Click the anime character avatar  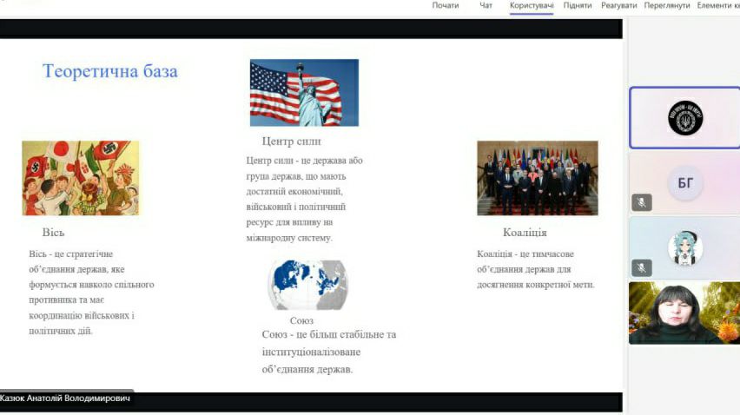point(684,247)
